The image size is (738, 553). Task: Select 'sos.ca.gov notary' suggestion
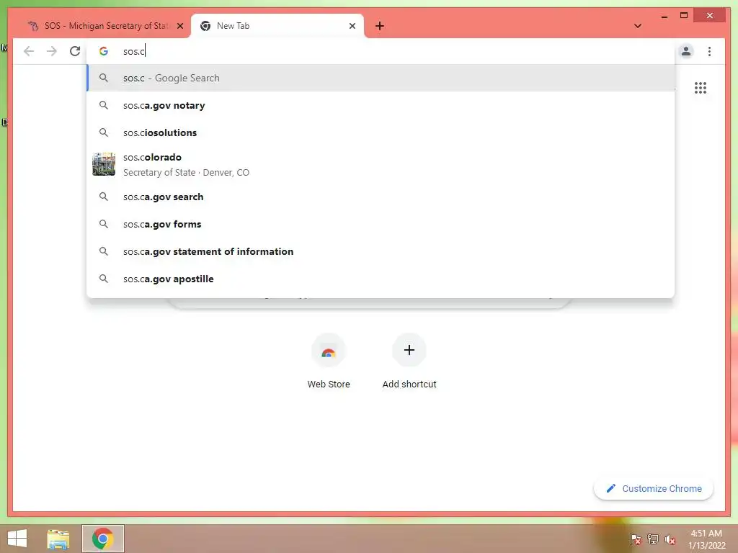click(x=381, y=105)
